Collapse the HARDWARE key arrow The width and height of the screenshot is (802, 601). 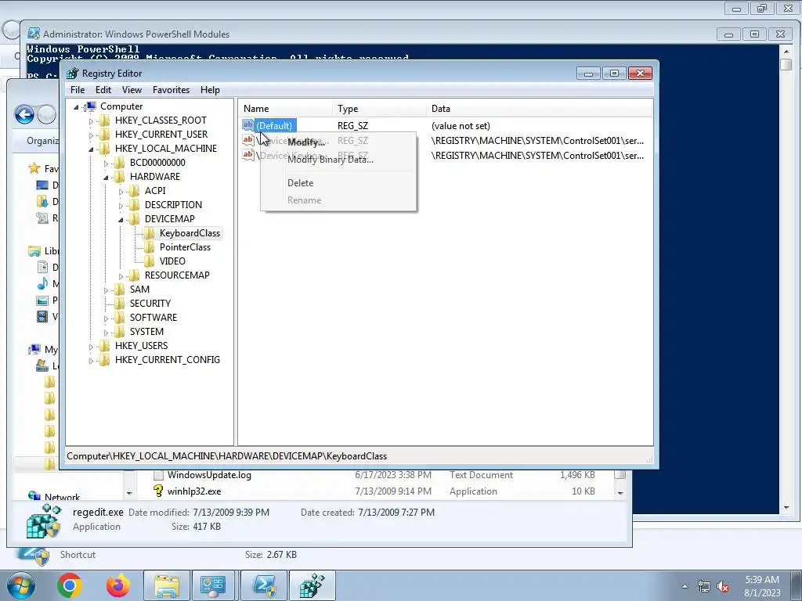(x=106, y=178)
